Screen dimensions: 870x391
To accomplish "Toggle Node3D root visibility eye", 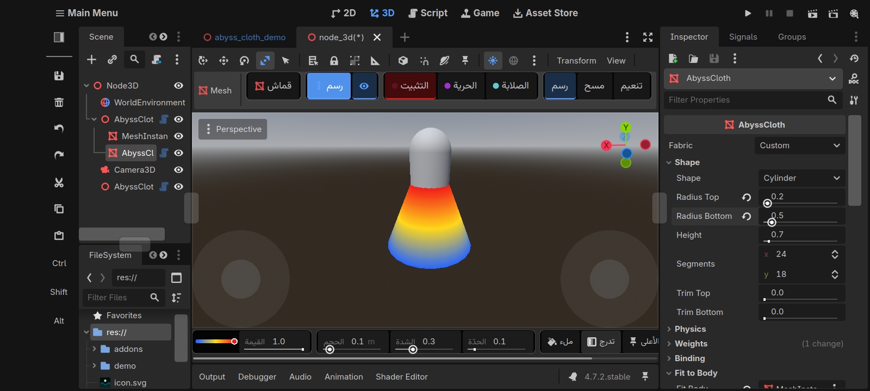I will (178, 86).
